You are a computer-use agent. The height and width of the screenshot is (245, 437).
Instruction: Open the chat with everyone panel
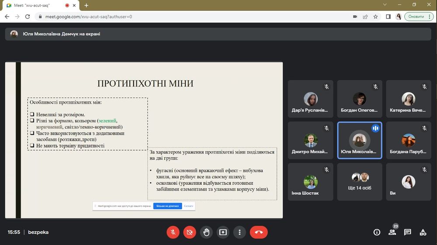click(407, 232)
